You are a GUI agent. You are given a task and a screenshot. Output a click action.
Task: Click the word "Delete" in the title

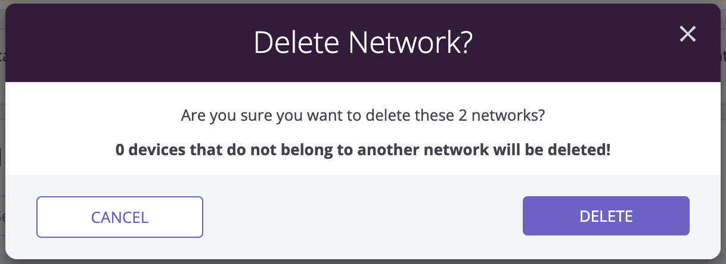(298, 43)
